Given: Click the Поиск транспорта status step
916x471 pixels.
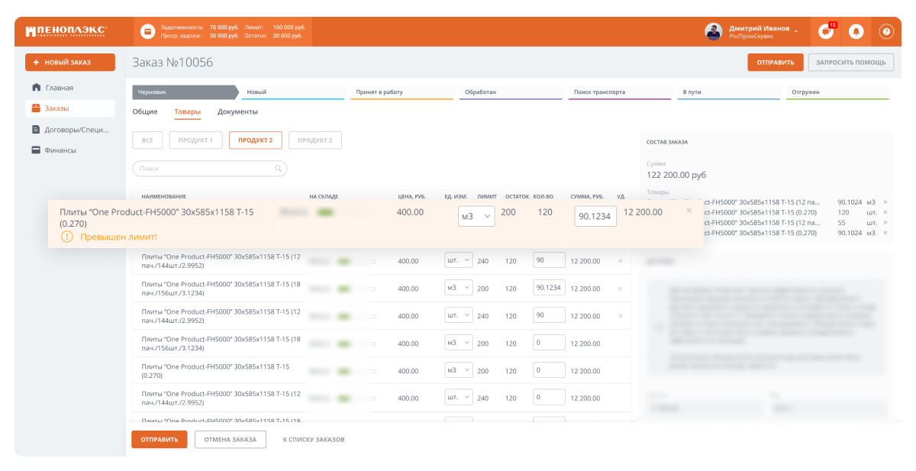Looking at the screenshot, I should click(620, 92).
